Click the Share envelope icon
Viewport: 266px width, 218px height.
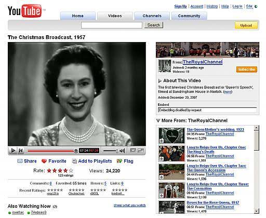click(x=20, y=161)
